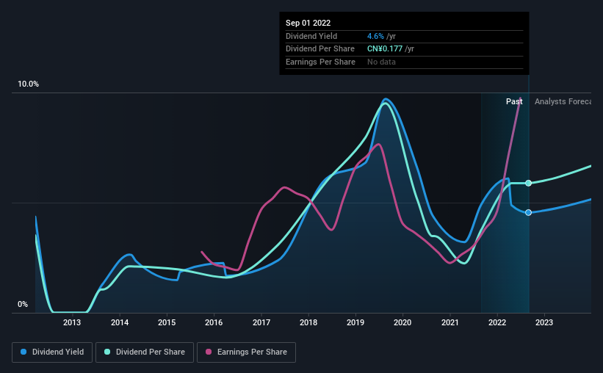This screenshot has height=373, width=603.
Task: Toggle the Dividend Yield legend button
Action: pyautogui.click(x=52, y=352)
